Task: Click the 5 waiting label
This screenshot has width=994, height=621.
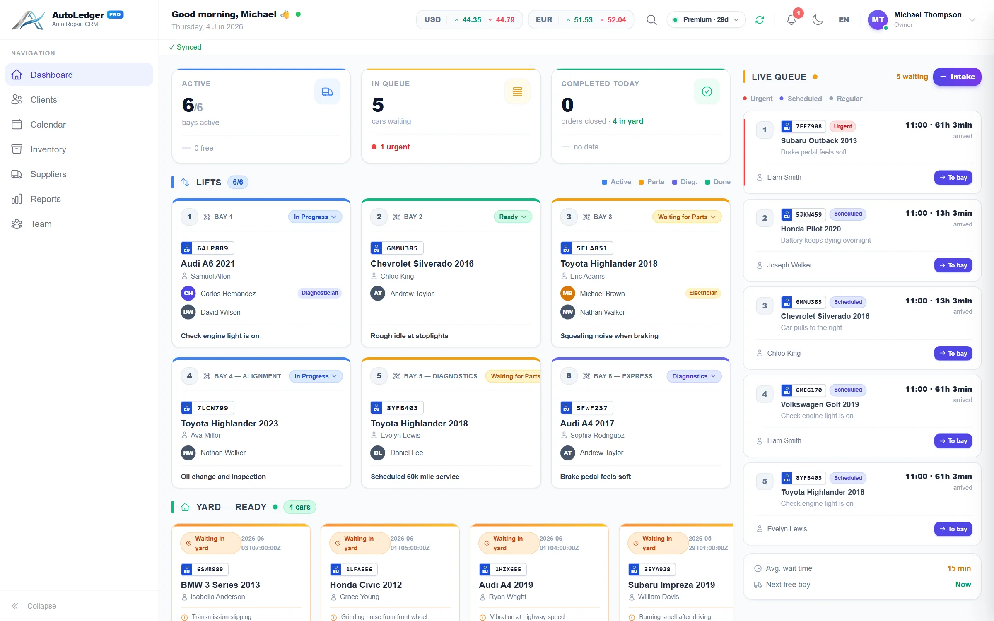Action: coord(912,77)
